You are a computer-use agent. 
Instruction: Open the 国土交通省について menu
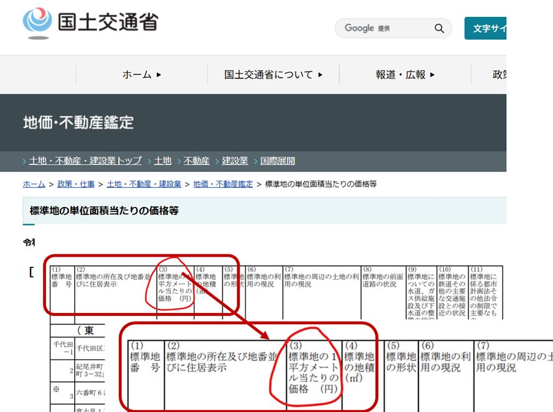pyautogui.click(x=273, y=75)
